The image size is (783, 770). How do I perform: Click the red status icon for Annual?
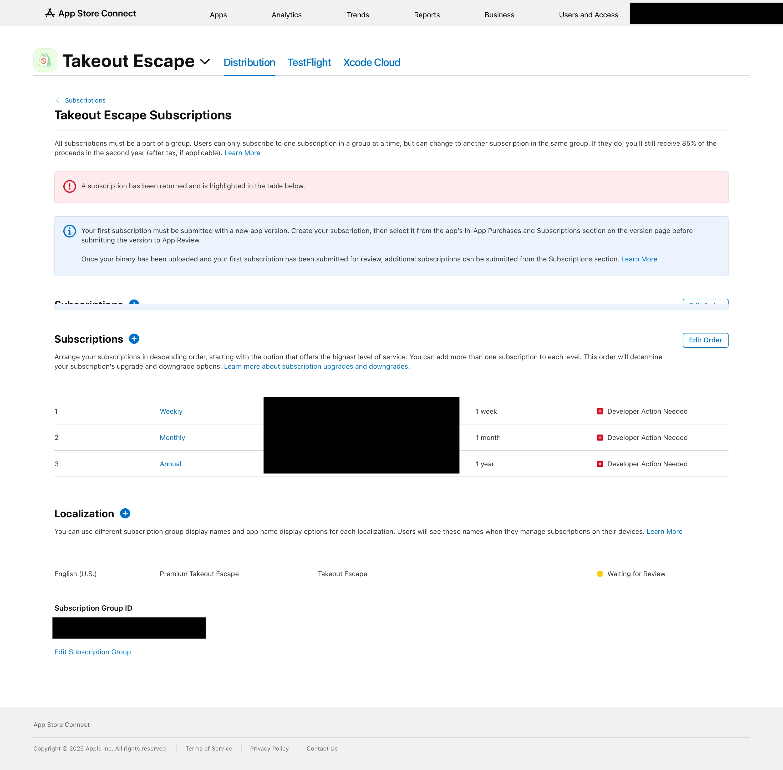[x=600, y=464]
